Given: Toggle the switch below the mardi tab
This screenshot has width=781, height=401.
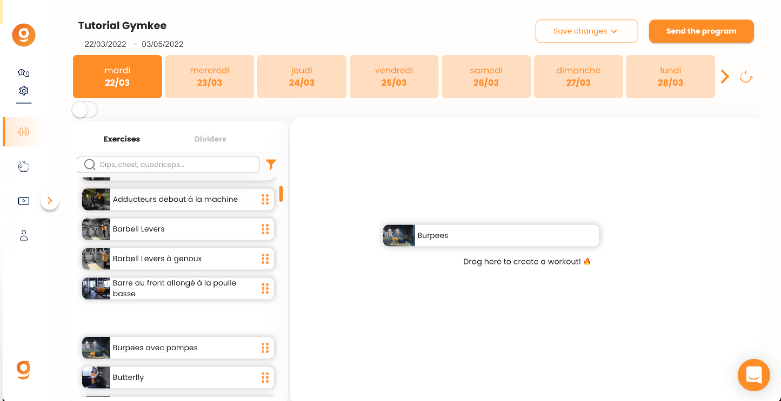Looking at the screenshot, I should pyautogui.click(x=85, y=109).
